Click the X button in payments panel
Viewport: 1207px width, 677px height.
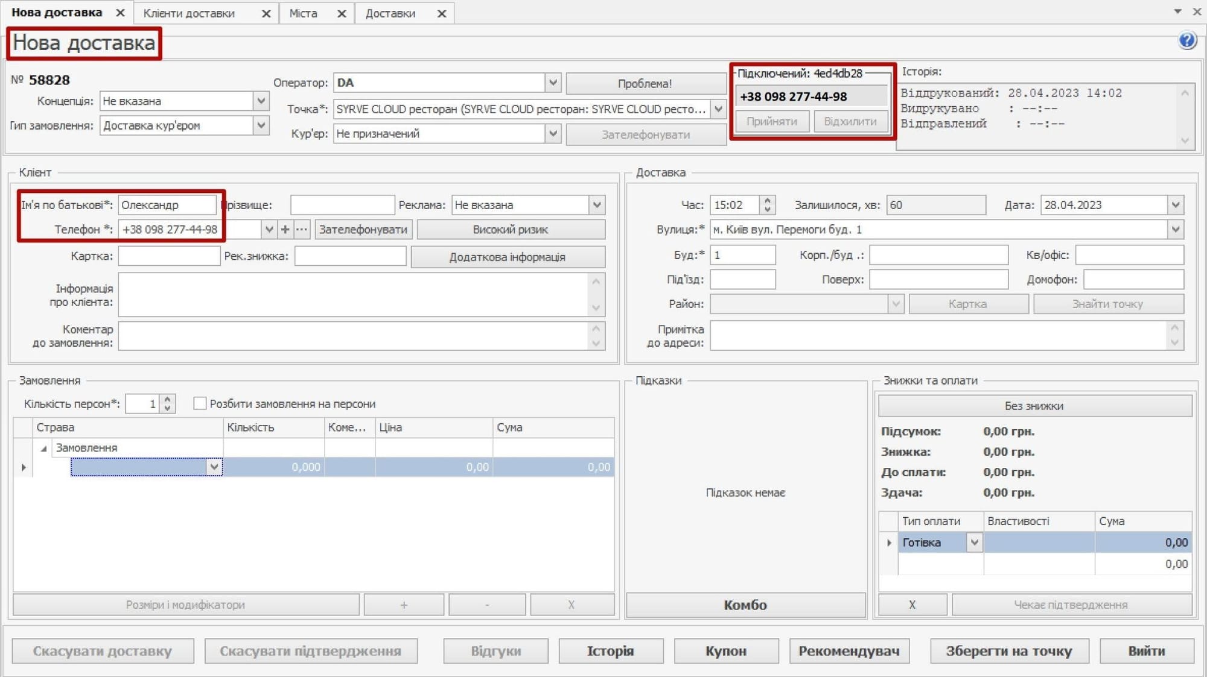coord(912,605)
